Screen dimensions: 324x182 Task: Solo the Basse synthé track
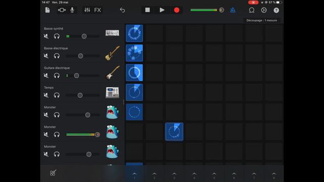(x=57, y=36)
